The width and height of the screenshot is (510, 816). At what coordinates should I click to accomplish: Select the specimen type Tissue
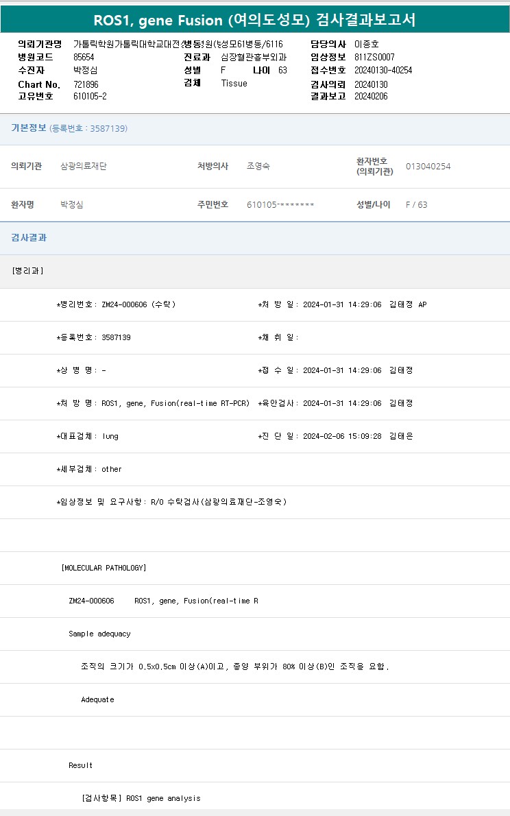click(x=234, y=83)
